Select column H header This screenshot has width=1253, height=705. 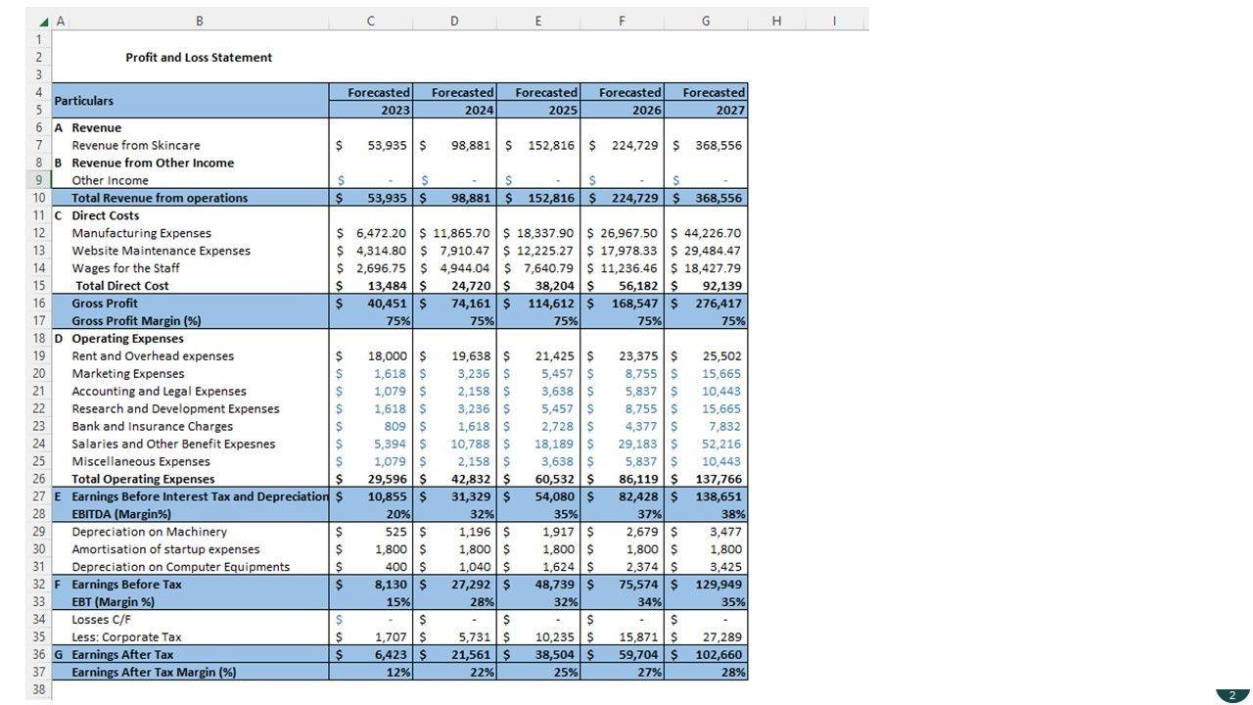pos(776,22)
